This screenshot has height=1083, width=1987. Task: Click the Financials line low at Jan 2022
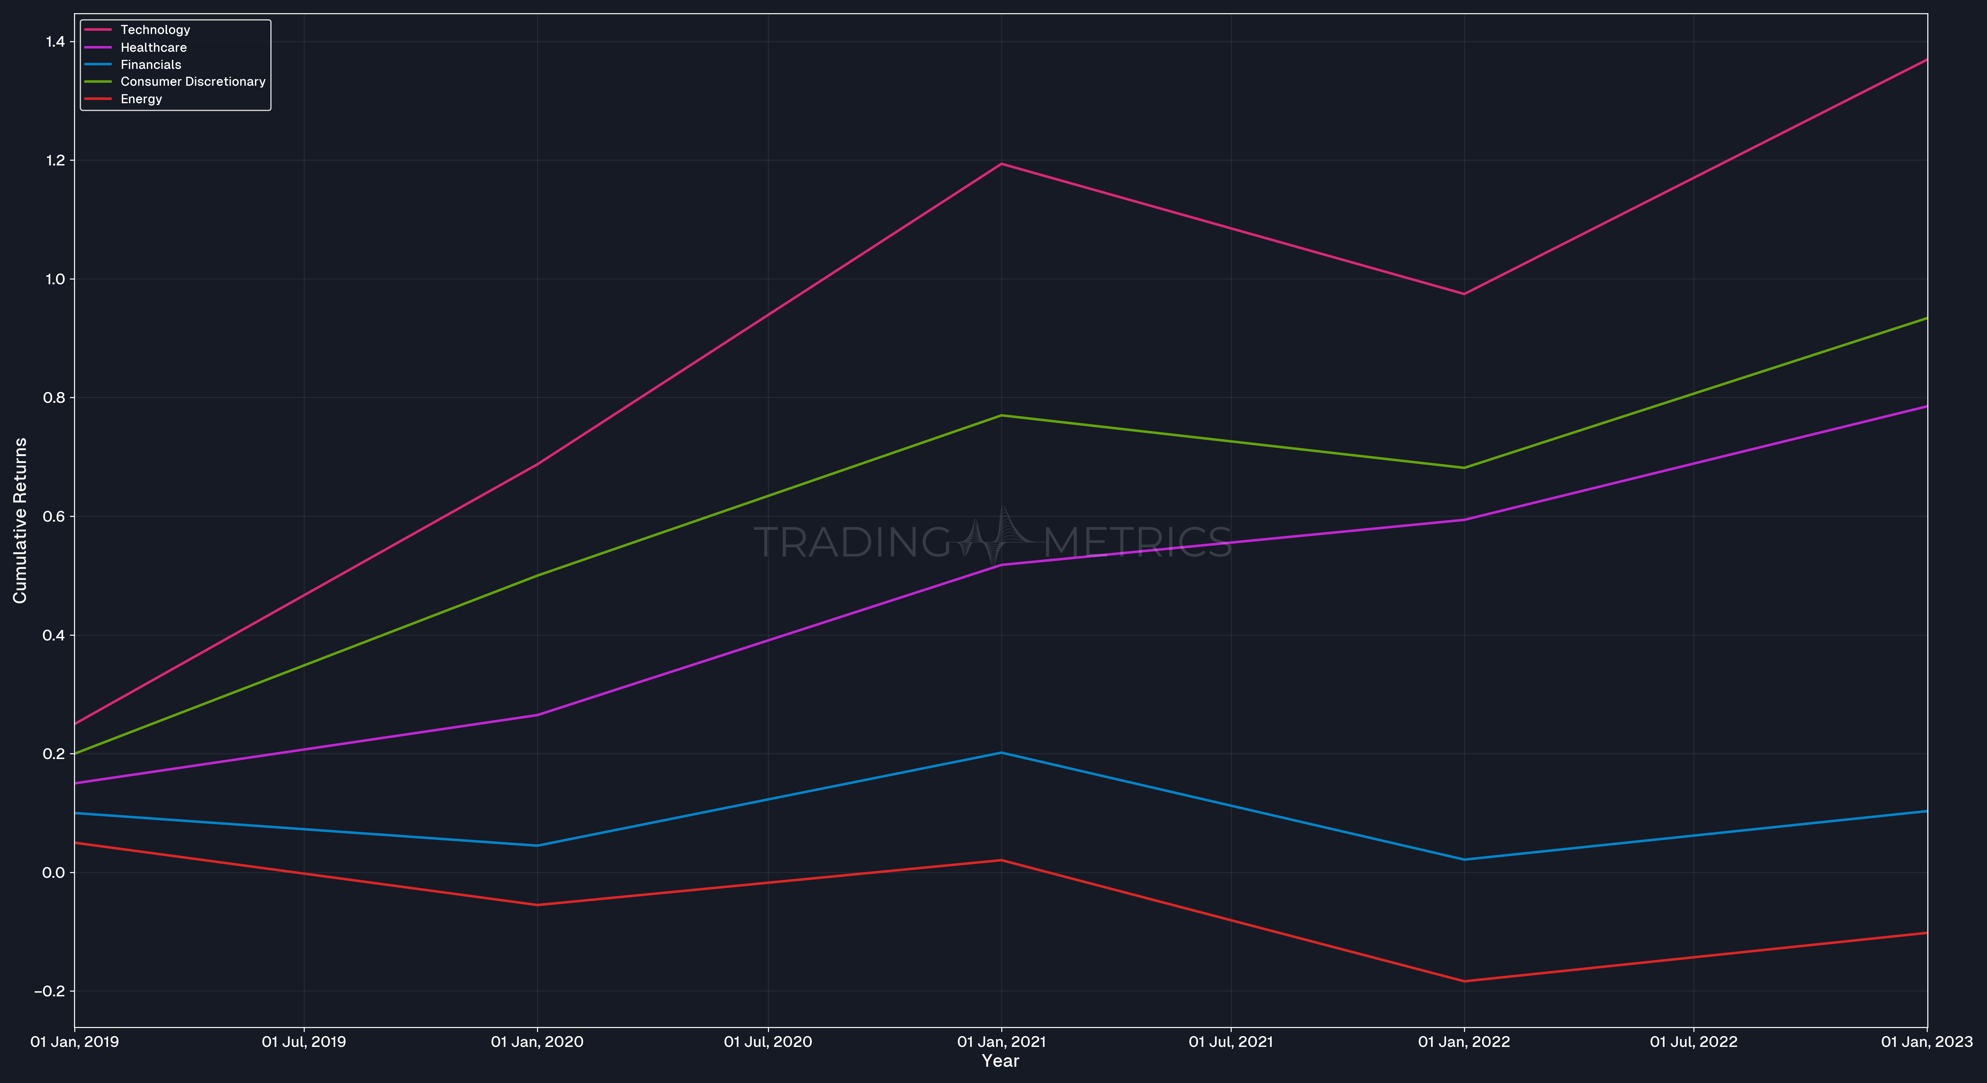click(1464, 859)
